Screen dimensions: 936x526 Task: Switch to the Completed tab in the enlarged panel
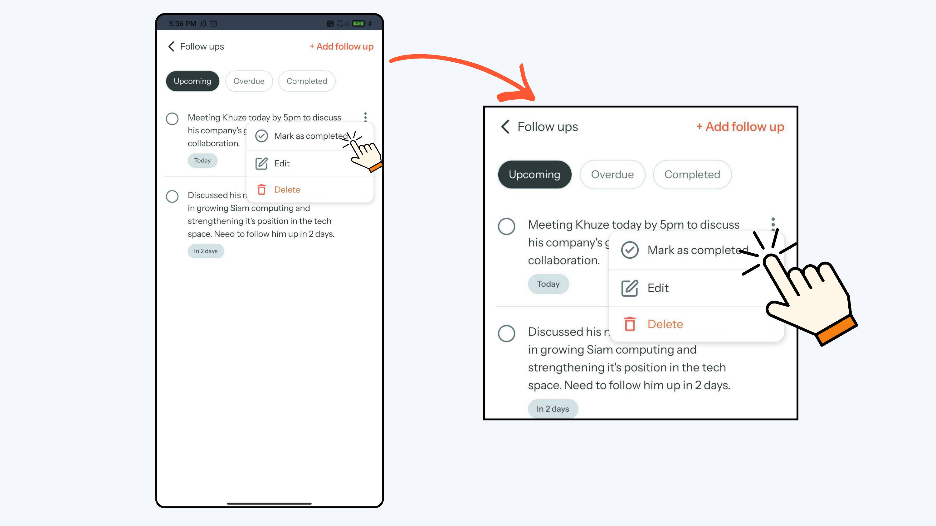[x=692, y=175]
